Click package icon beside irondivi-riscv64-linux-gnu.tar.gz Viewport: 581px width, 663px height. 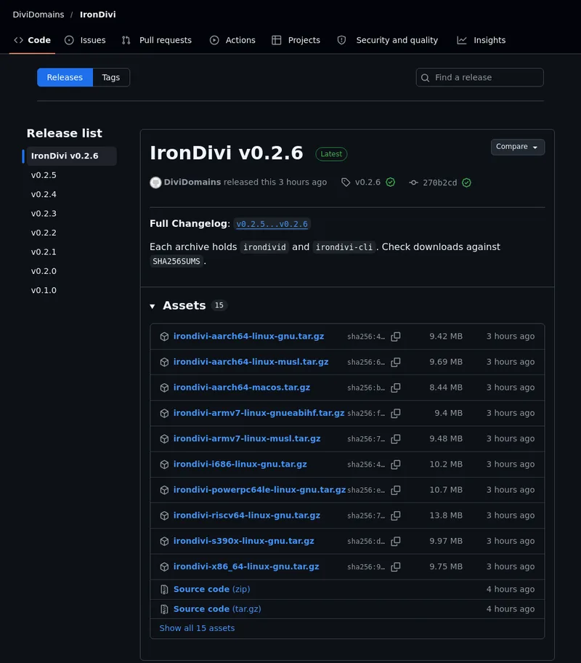tap(164, 515)
